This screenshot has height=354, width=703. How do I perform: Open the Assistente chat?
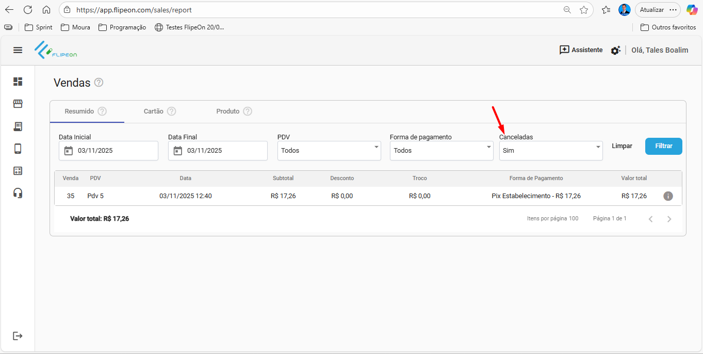[x=581, y=50]
